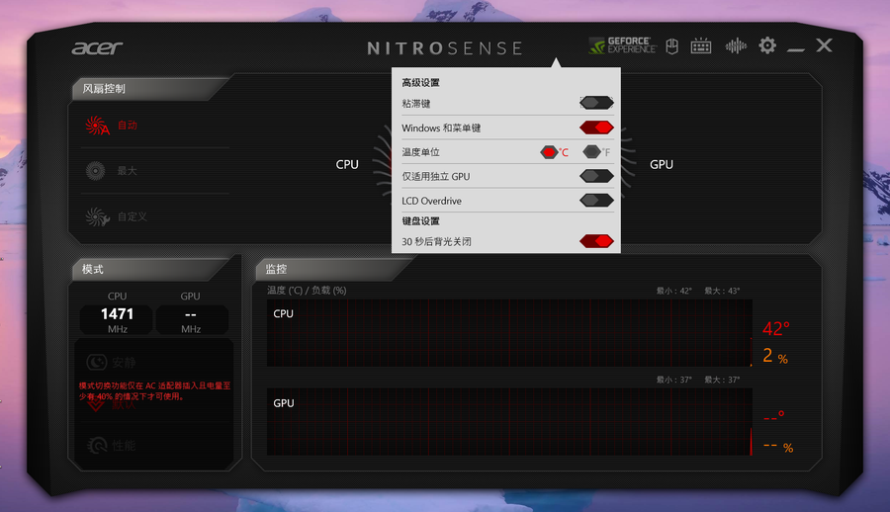Image resolution: width=890 pixels, height=512 pixels.
Task: Click the acer logo
Action: point(97,47)
